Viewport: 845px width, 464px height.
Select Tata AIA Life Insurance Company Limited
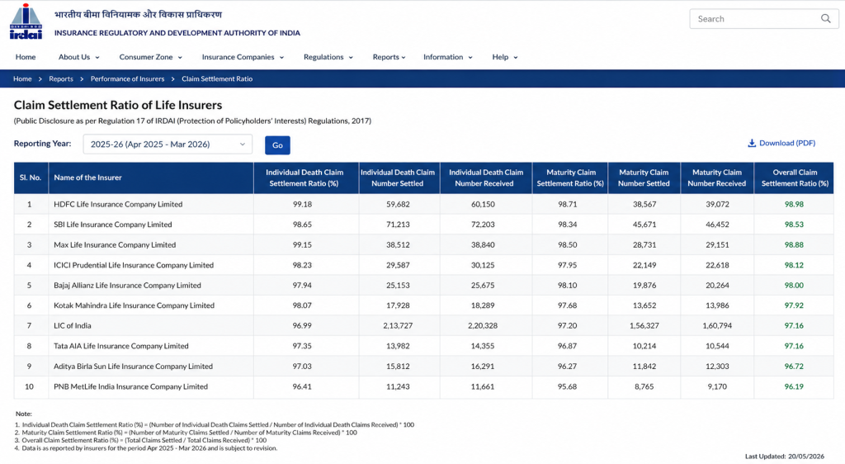tap(120, 346)
